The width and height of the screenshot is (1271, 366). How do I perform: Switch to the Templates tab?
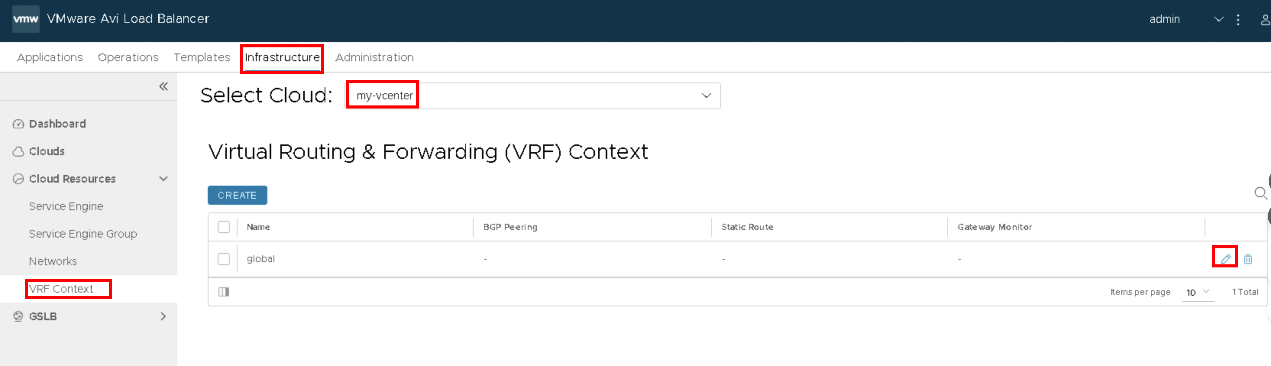pos(202,57)
